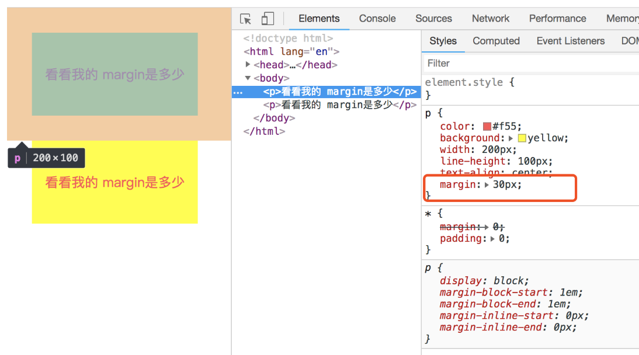This screenshot has height=355, width=639.
Task: Switch to the Computed sub-tab
Action: (x=496, y=41)
